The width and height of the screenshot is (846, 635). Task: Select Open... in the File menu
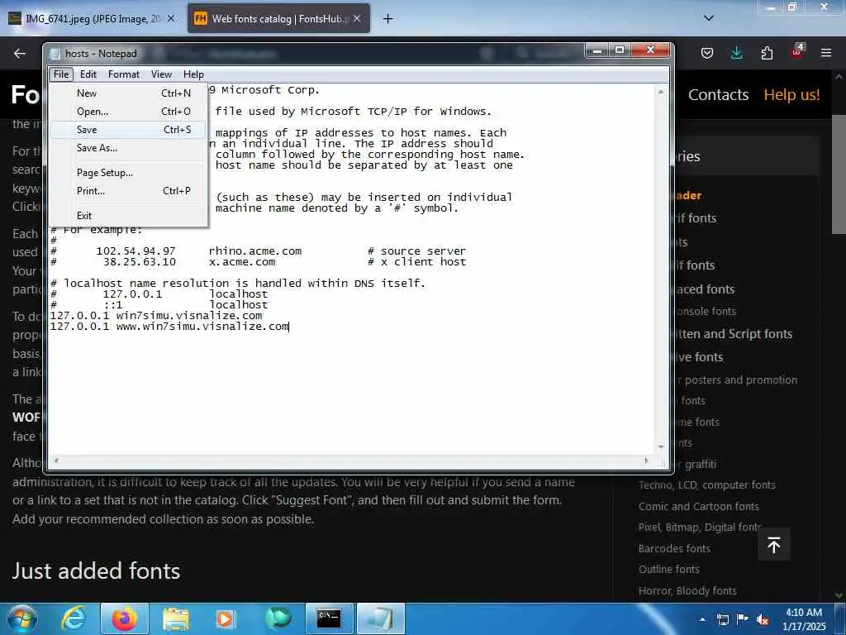128,112
